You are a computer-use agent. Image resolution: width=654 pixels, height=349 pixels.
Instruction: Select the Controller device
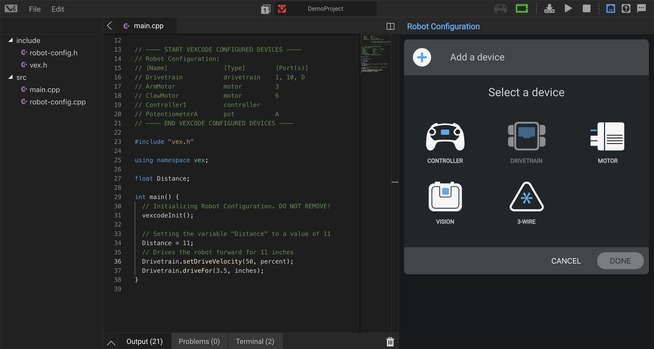point(445,143)
